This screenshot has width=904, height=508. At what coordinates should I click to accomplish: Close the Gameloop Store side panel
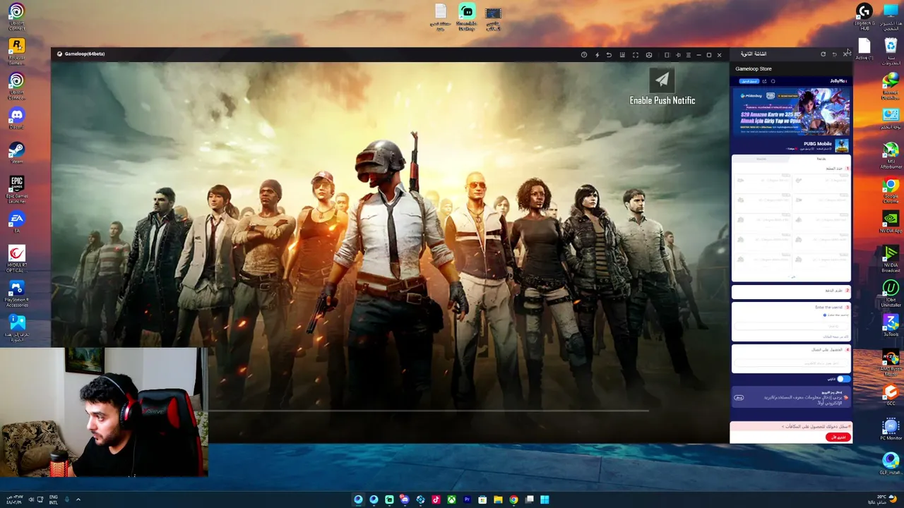(x=847, y=54)
